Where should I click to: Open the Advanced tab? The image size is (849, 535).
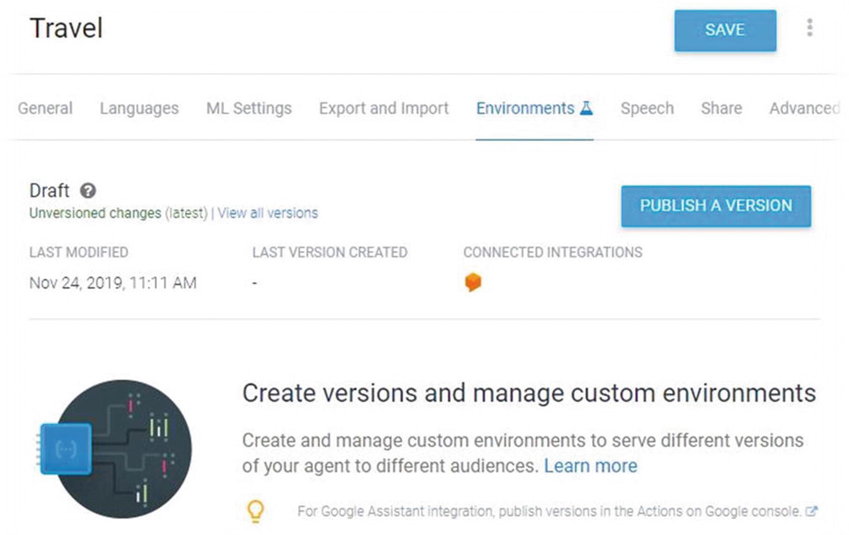[x=803, y=108]
